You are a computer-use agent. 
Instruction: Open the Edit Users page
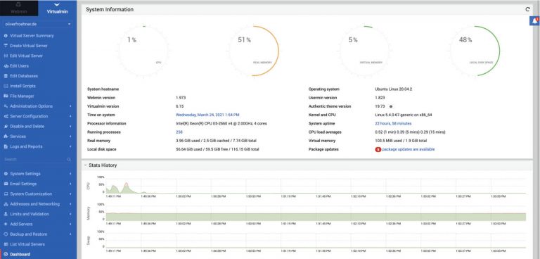tap(19, 66)
